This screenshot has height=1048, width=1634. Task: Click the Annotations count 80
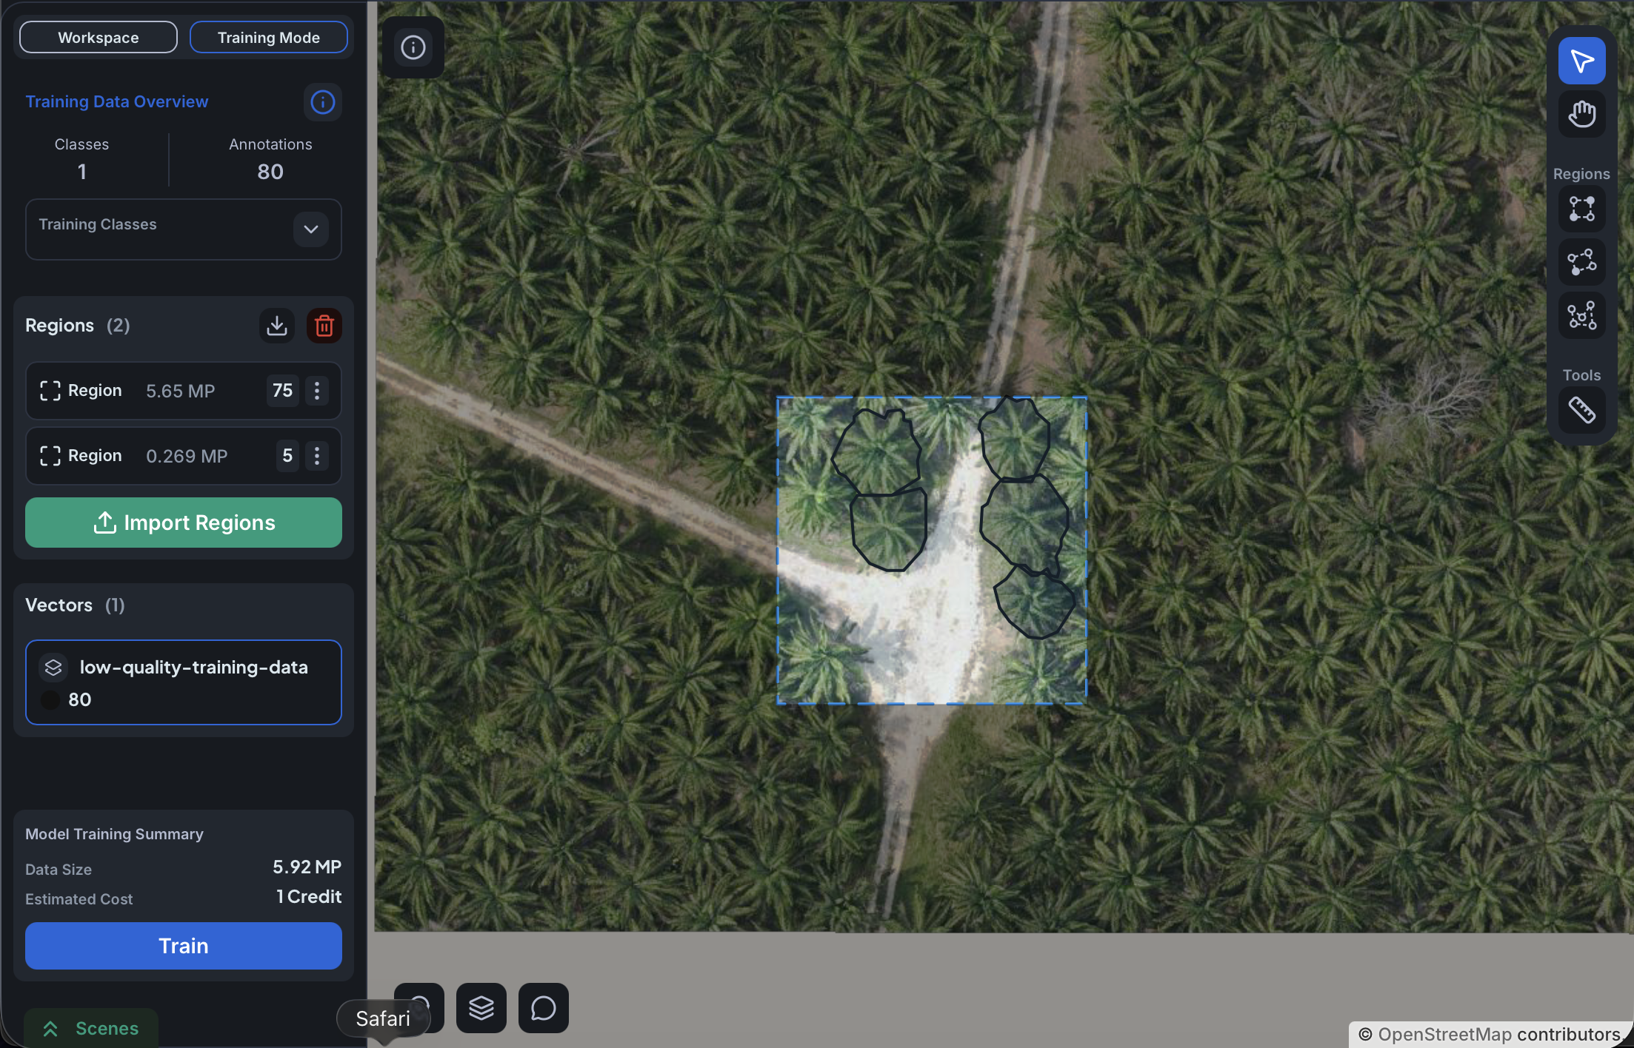[x=270, y=172]
